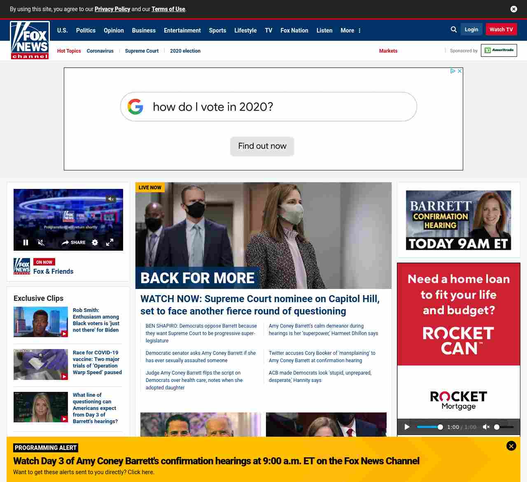Screen dimensions: 527x482
Task: Open the Politics menu item
Action: click(x=86, y=30)
